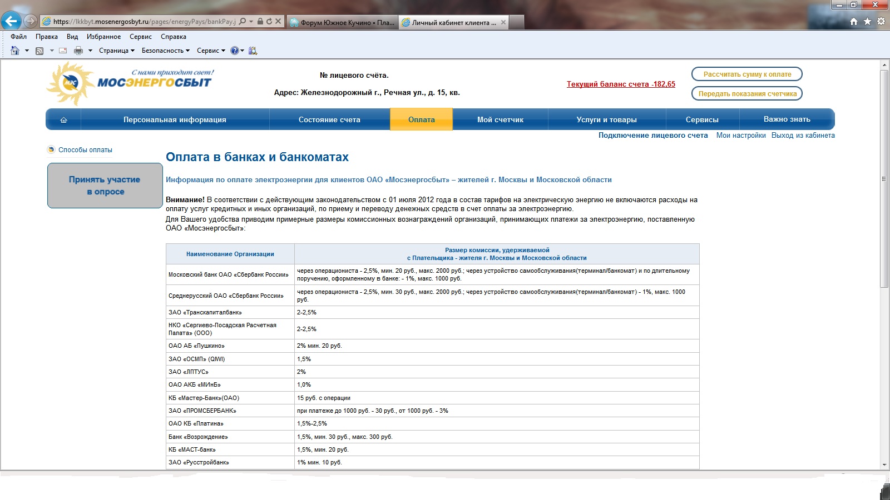This screenshot has height=500, width=890.
Task: Refresh the page with the reload icon
Action: (269, 22)
